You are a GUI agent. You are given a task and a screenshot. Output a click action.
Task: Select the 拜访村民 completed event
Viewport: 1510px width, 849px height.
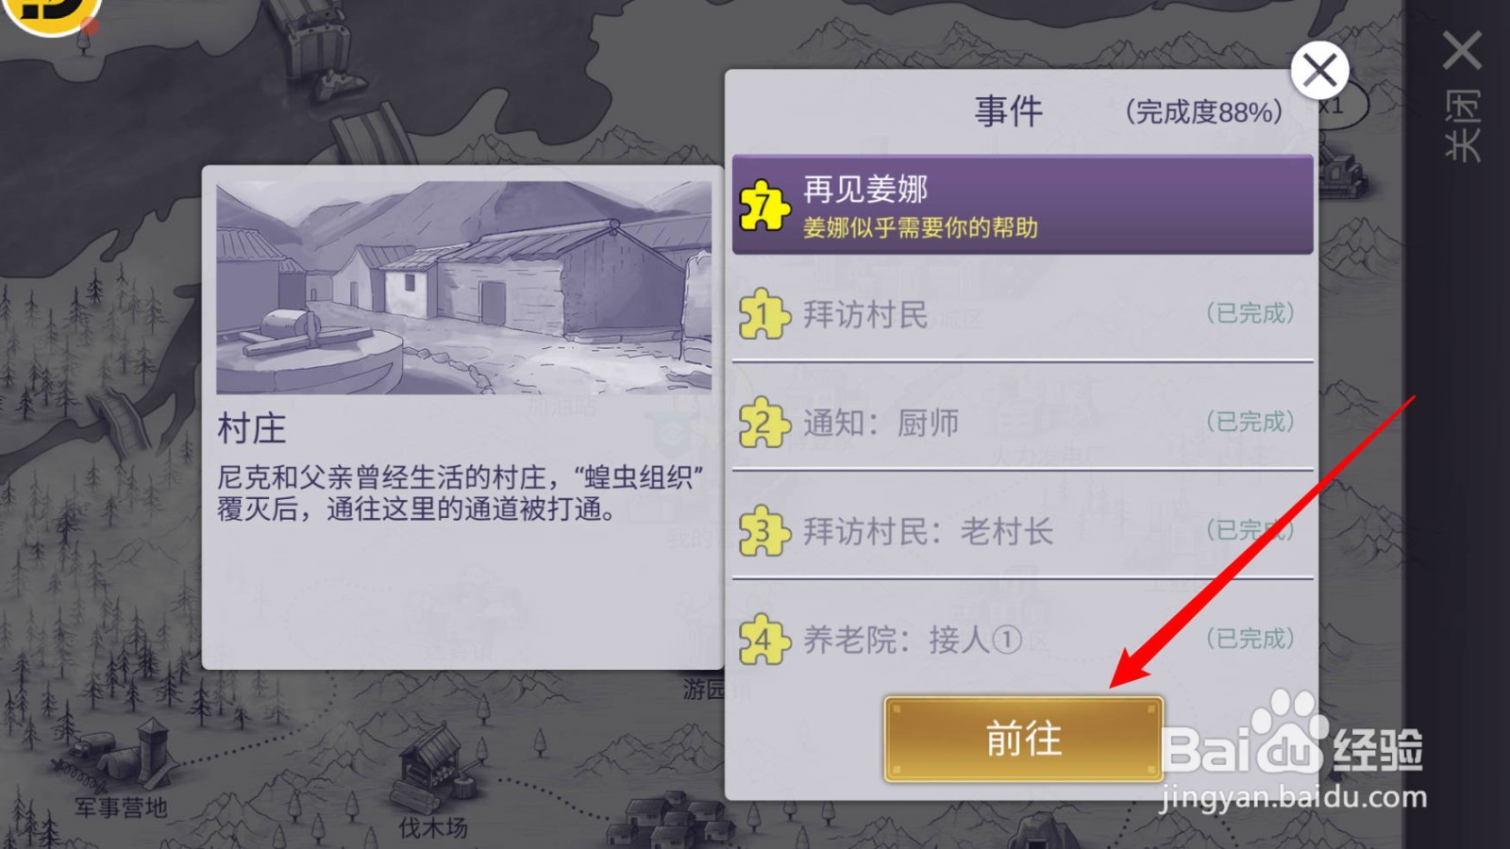point(1023,313)
